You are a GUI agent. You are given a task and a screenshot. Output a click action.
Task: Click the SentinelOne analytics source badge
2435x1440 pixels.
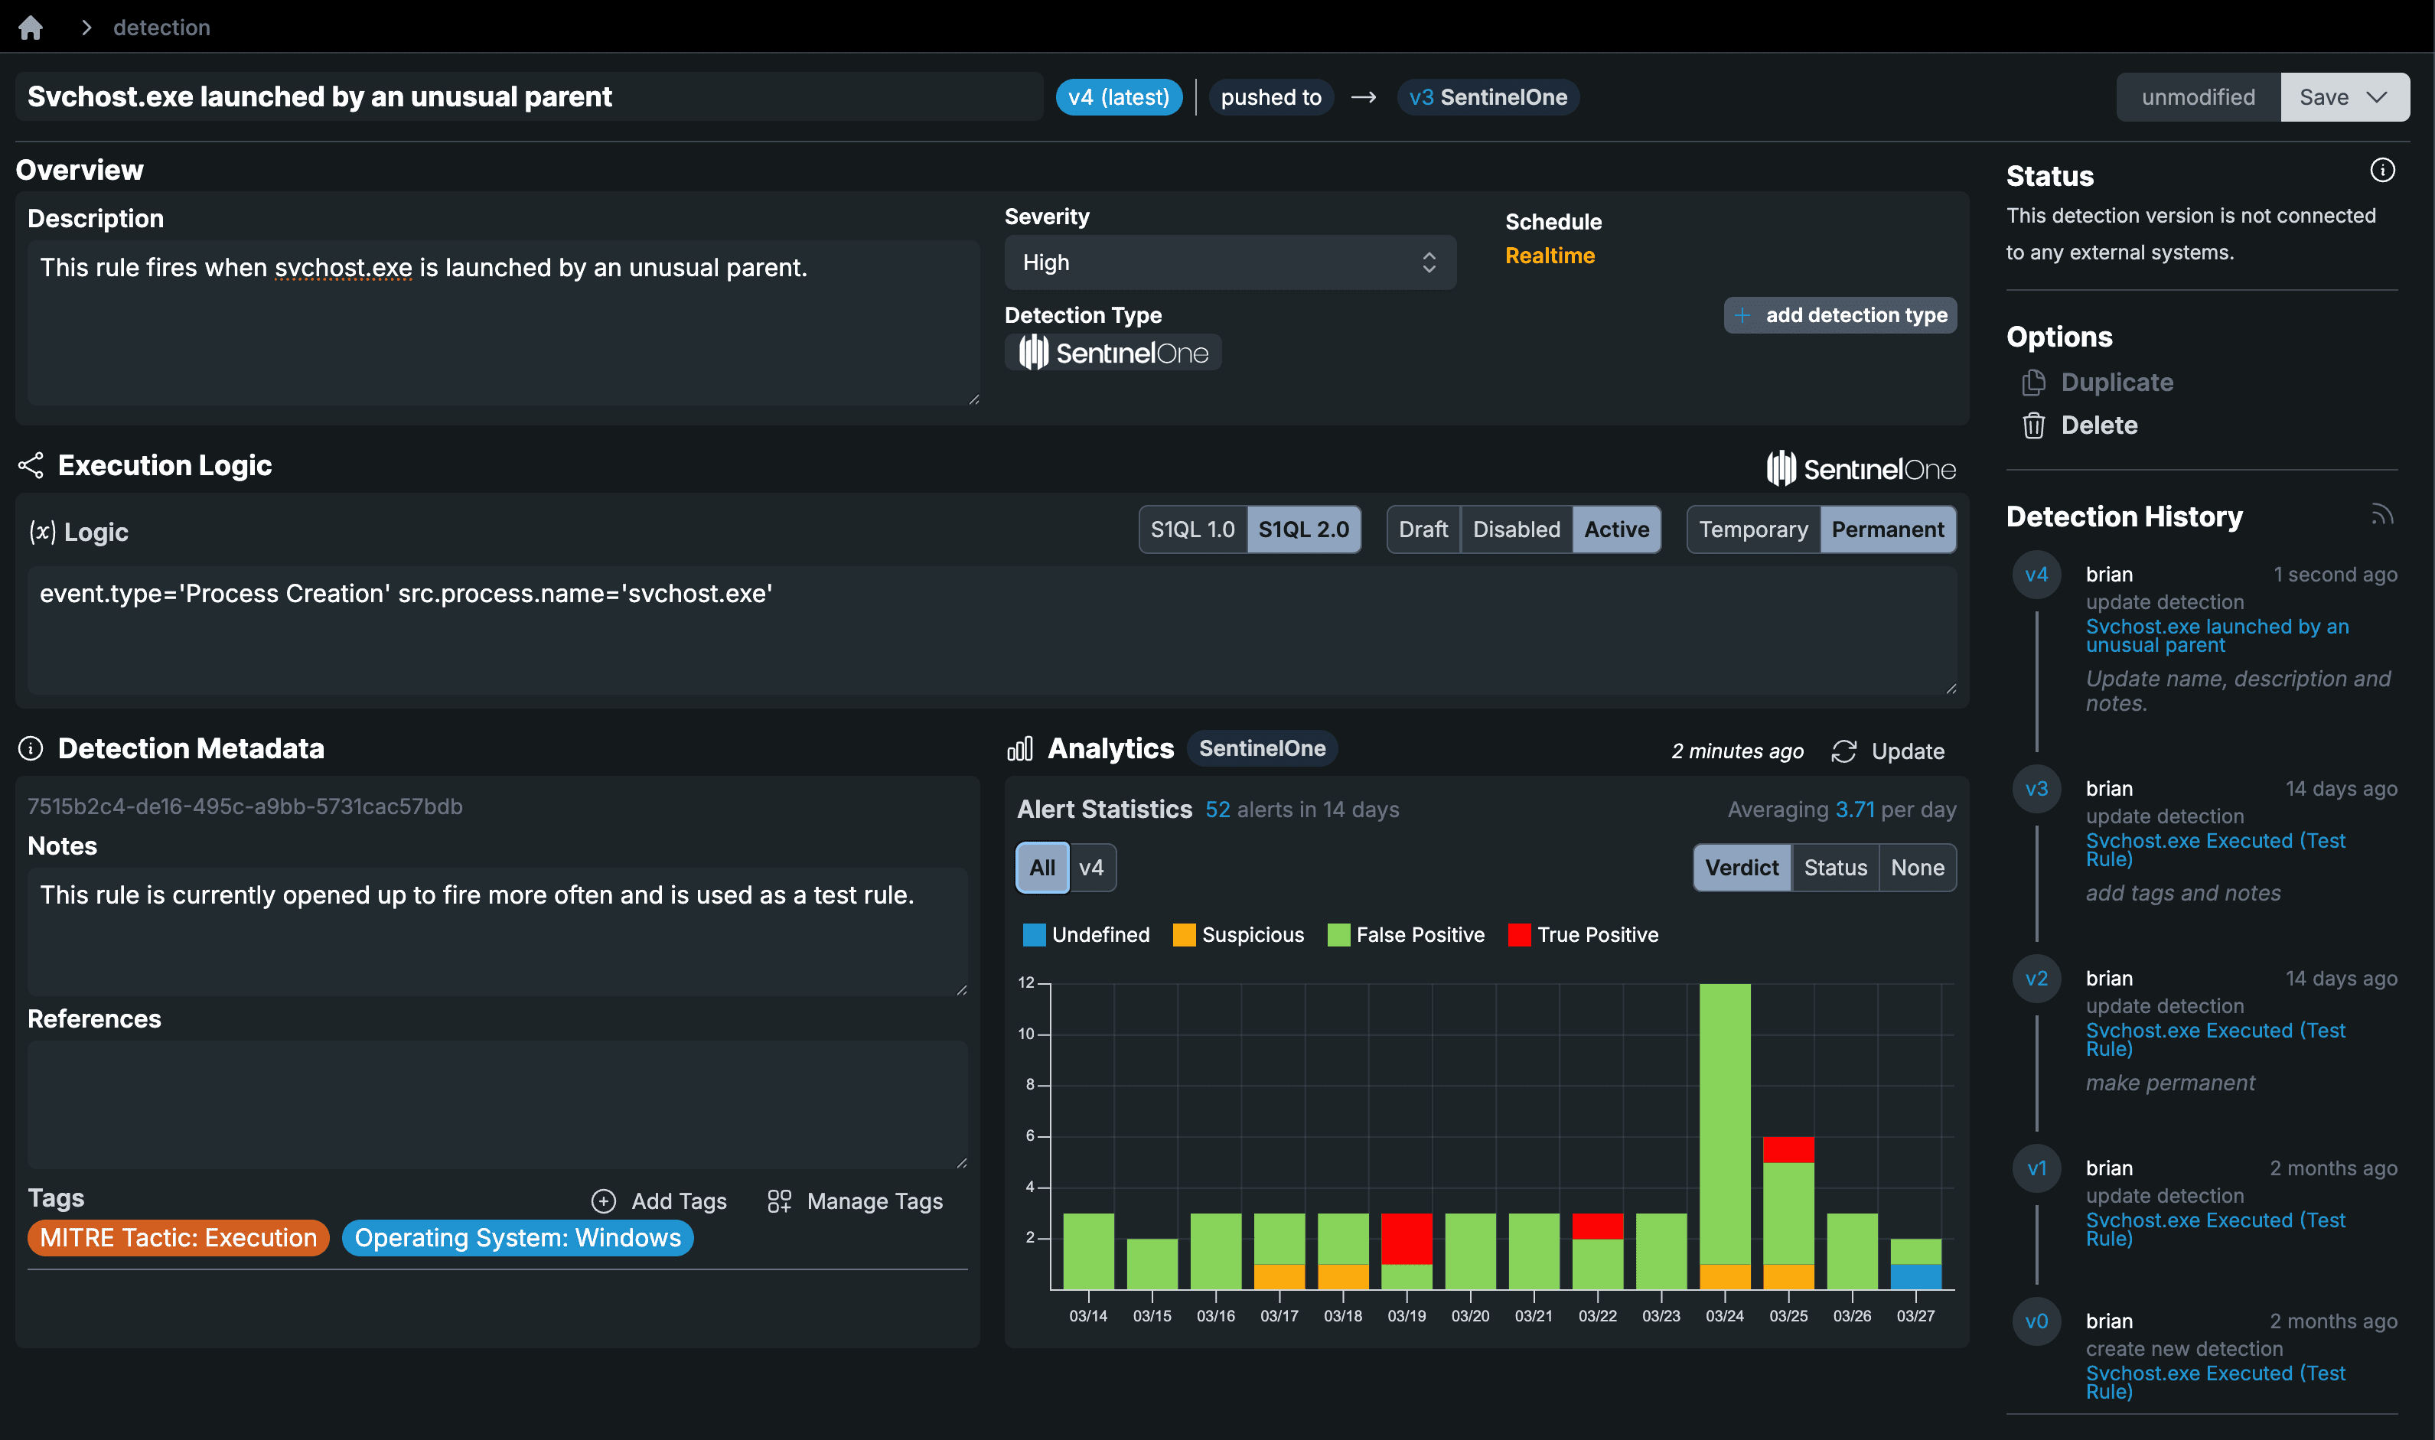click(1262, 748)
